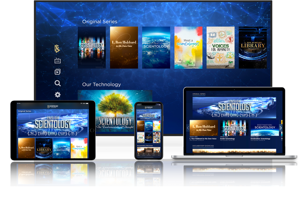
Task: Click the Scientology Network logo atop the sidebar
Action: click(x=57, y=49)
